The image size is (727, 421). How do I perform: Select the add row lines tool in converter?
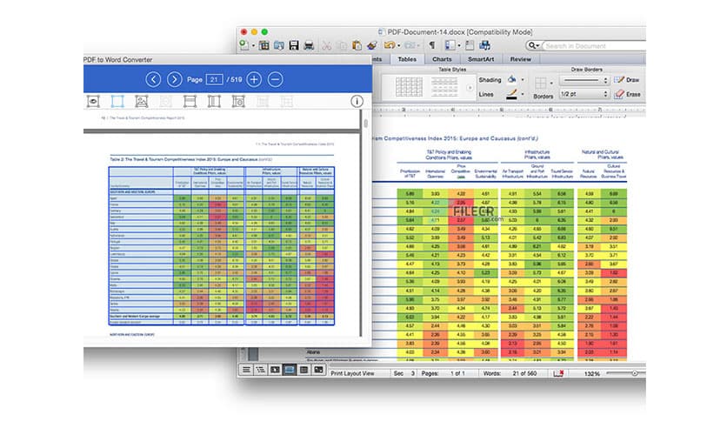pos(190,101)
